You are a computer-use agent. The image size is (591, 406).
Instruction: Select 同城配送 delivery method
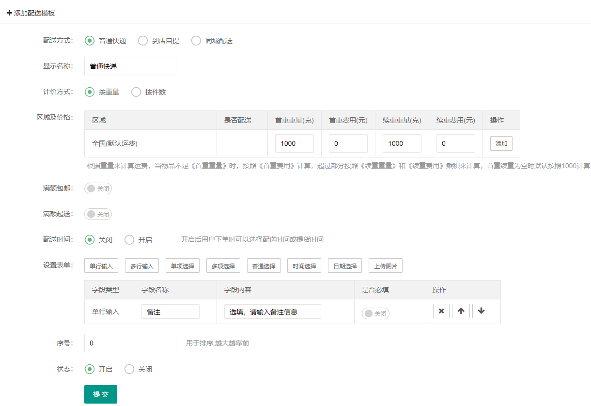click(x=196, y=41)
